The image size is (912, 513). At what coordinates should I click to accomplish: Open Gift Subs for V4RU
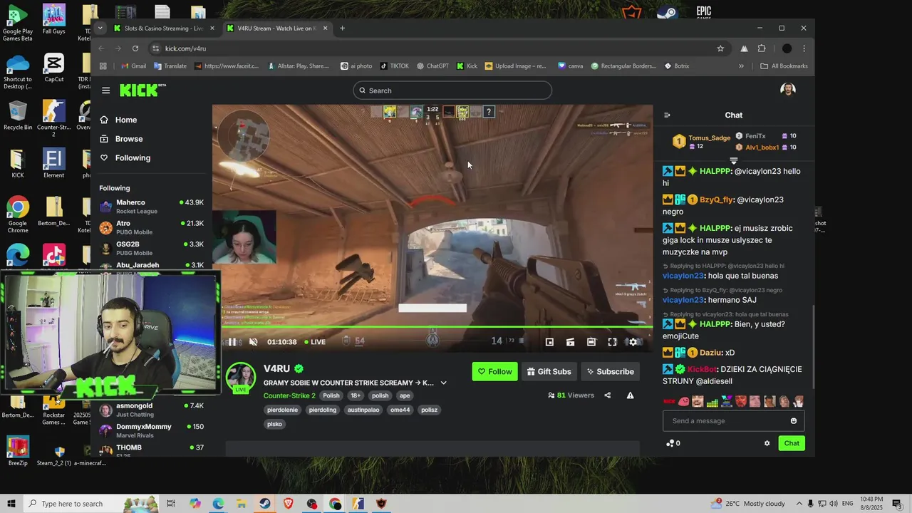tap(549, 371)
